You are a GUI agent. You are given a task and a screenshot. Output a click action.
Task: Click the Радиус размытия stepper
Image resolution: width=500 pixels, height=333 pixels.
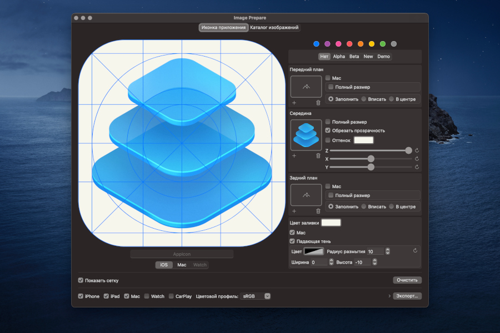(x=387, y=251)
